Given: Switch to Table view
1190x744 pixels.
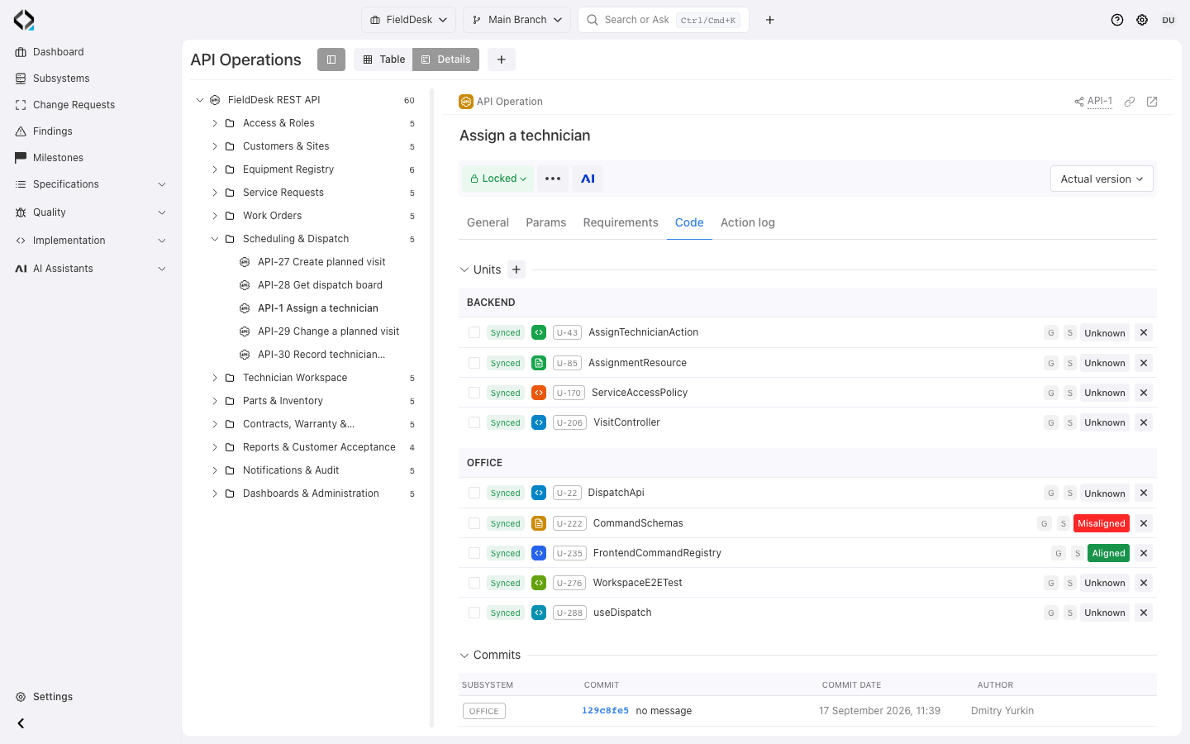Looking at the screenshot, I should [x=383, y=60].
